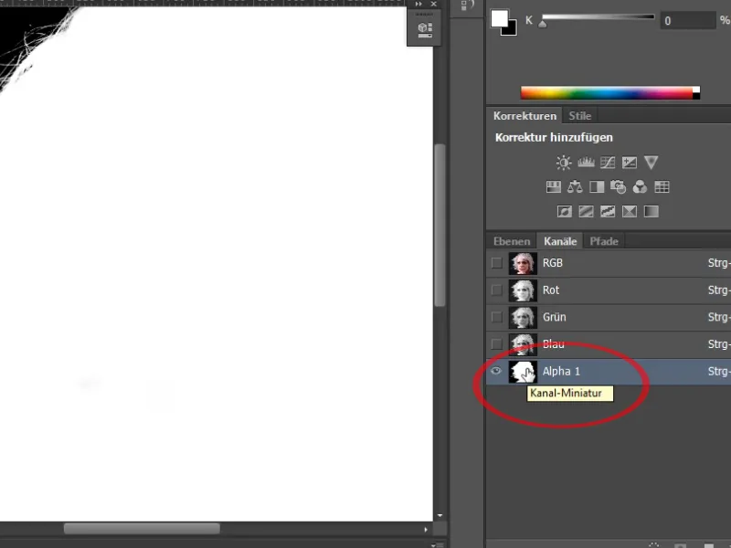Screen dimensions: 731x548
Task: Add a Gradient Map adjustment
Action: coord(651,212)
